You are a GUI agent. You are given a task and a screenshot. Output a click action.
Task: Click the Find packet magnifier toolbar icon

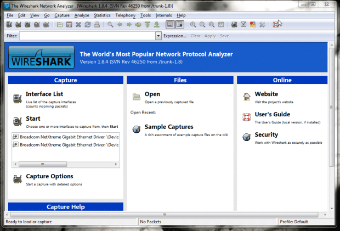tap(110, 25)
